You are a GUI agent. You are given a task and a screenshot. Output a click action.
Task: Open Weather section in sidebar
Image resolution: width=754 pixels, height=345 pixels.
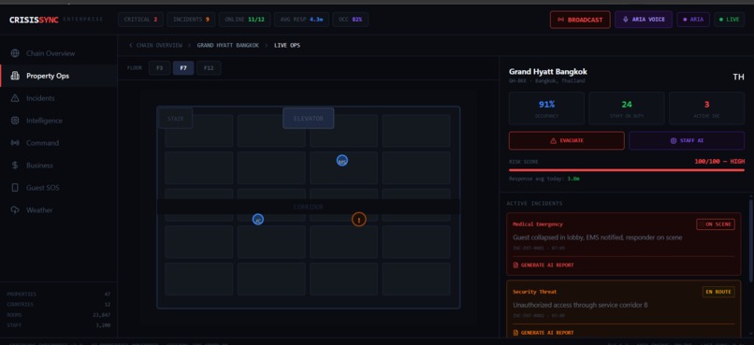click(59, 210)
